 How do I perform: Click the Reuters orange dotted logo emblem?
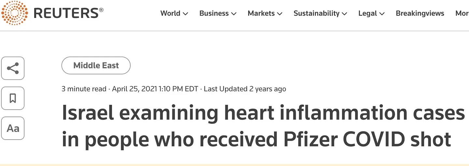[15, 13]
